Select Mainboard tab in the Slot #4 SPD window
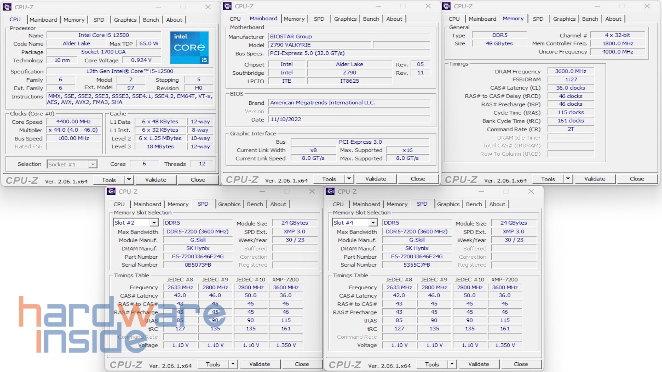 coord(366,204)
